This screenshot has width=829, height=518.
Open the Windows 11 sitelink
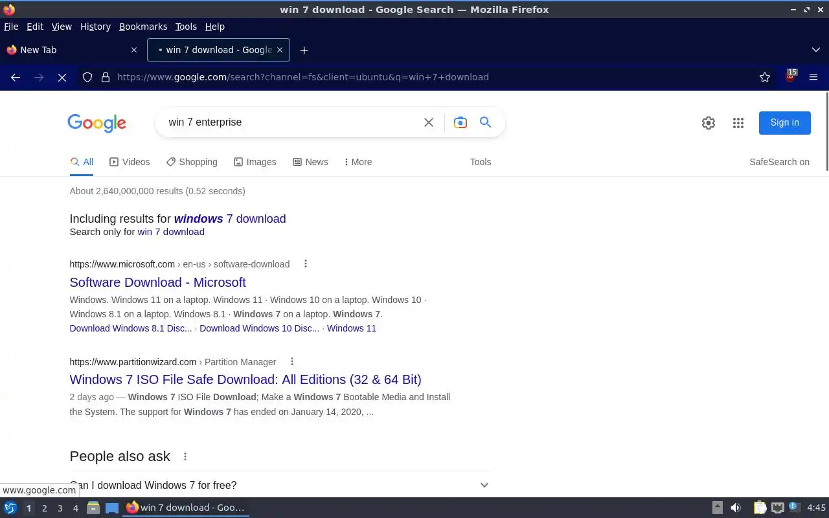pyautogui.click(x=352, y=328)
